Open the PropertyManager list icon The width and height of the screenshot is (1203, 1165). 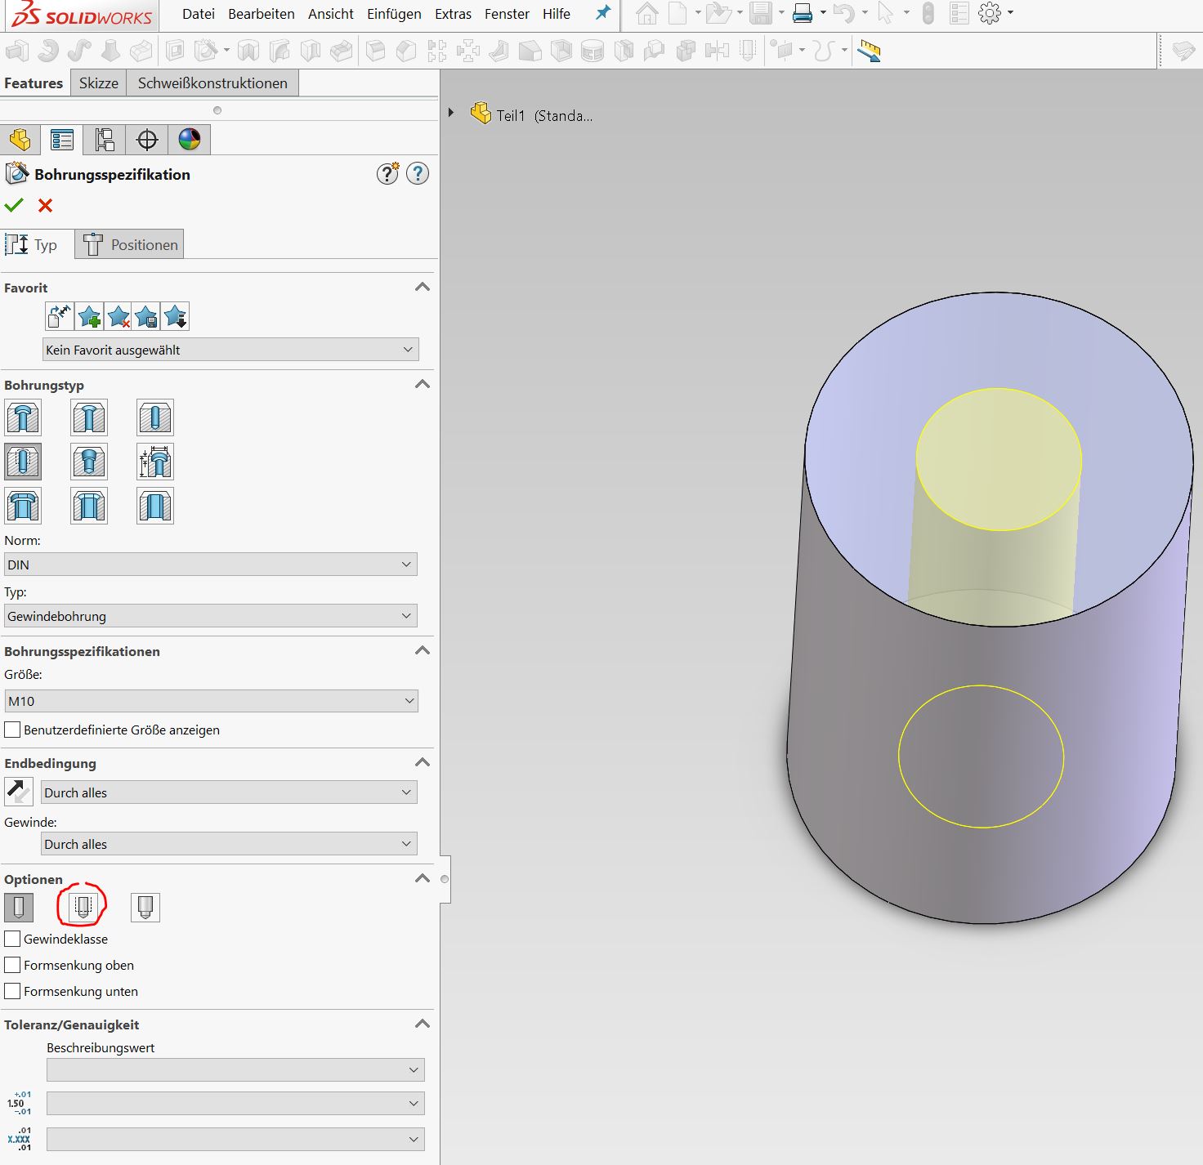coord(62,140)
